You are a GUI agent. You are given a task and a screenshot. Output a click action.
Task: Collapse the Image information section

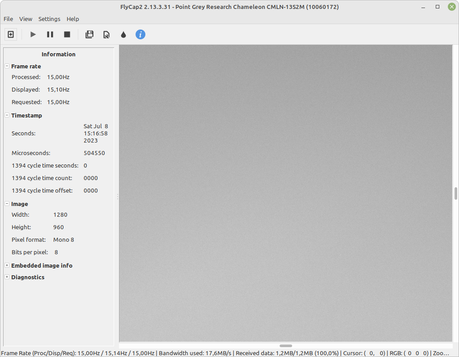coord(6,204)
